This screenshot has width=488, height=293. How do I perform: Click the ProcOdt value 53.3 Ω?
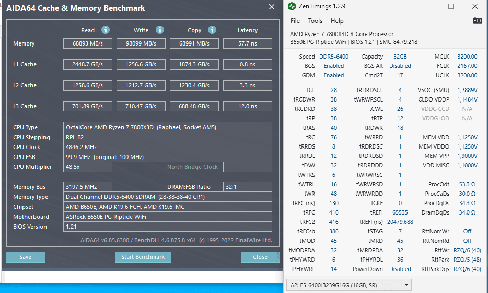click(467, 184)
